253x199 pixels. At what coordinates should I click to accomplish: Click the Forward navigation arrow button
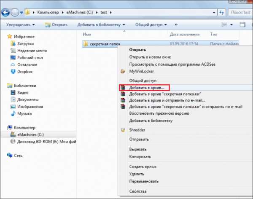(x=15, y=12)
